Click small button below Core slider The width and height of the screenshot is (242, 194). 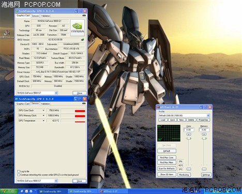189,169
